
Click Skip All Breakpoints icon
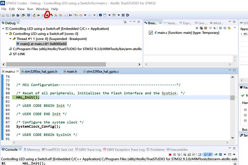click(215, 28)
